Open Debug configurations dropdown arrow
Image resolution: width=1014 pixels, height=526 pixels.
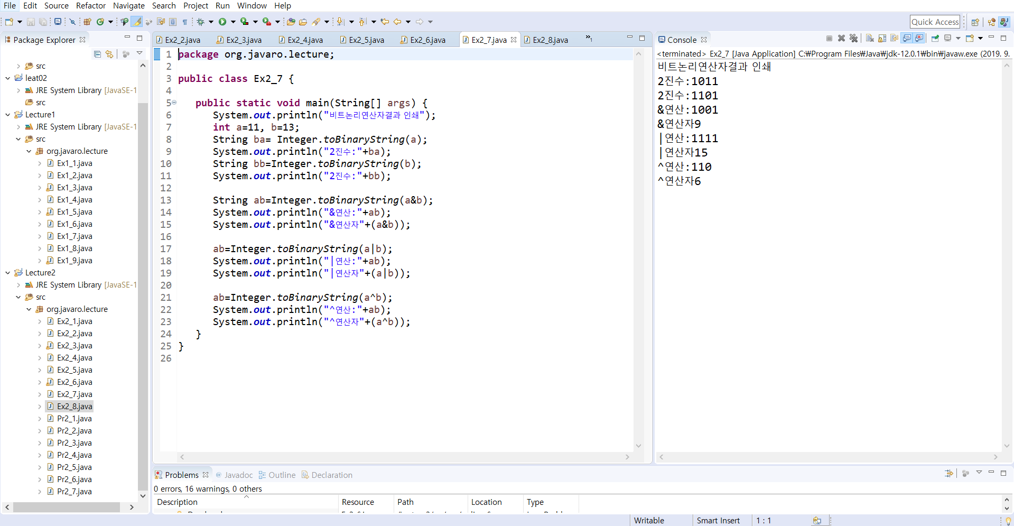pos(211,22)
